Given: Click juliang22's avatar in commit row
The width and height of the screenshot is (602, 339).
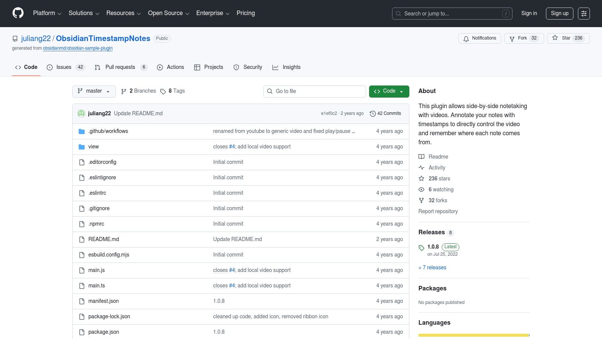Looking at the screenshot, I should (81, 113).
